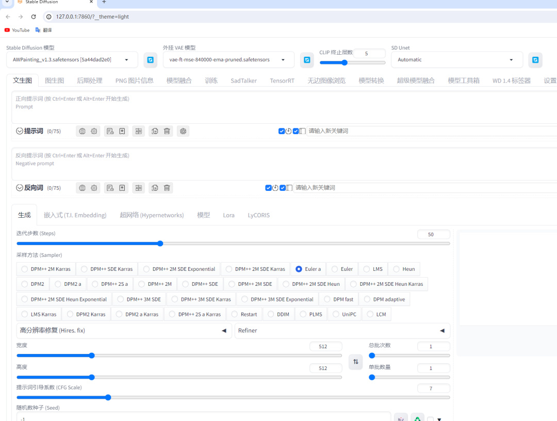The height and width of the screenshot is (421, 557).
Task: Refresh the SD Unet list
Action: 535,60
